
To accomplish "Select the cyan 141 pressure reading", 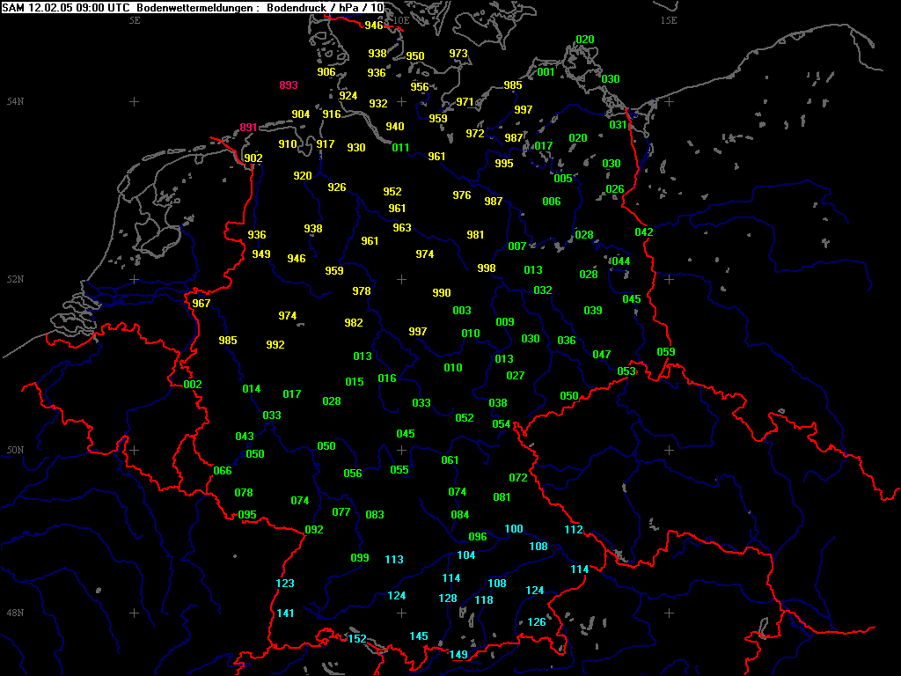I will coord(285,614).
